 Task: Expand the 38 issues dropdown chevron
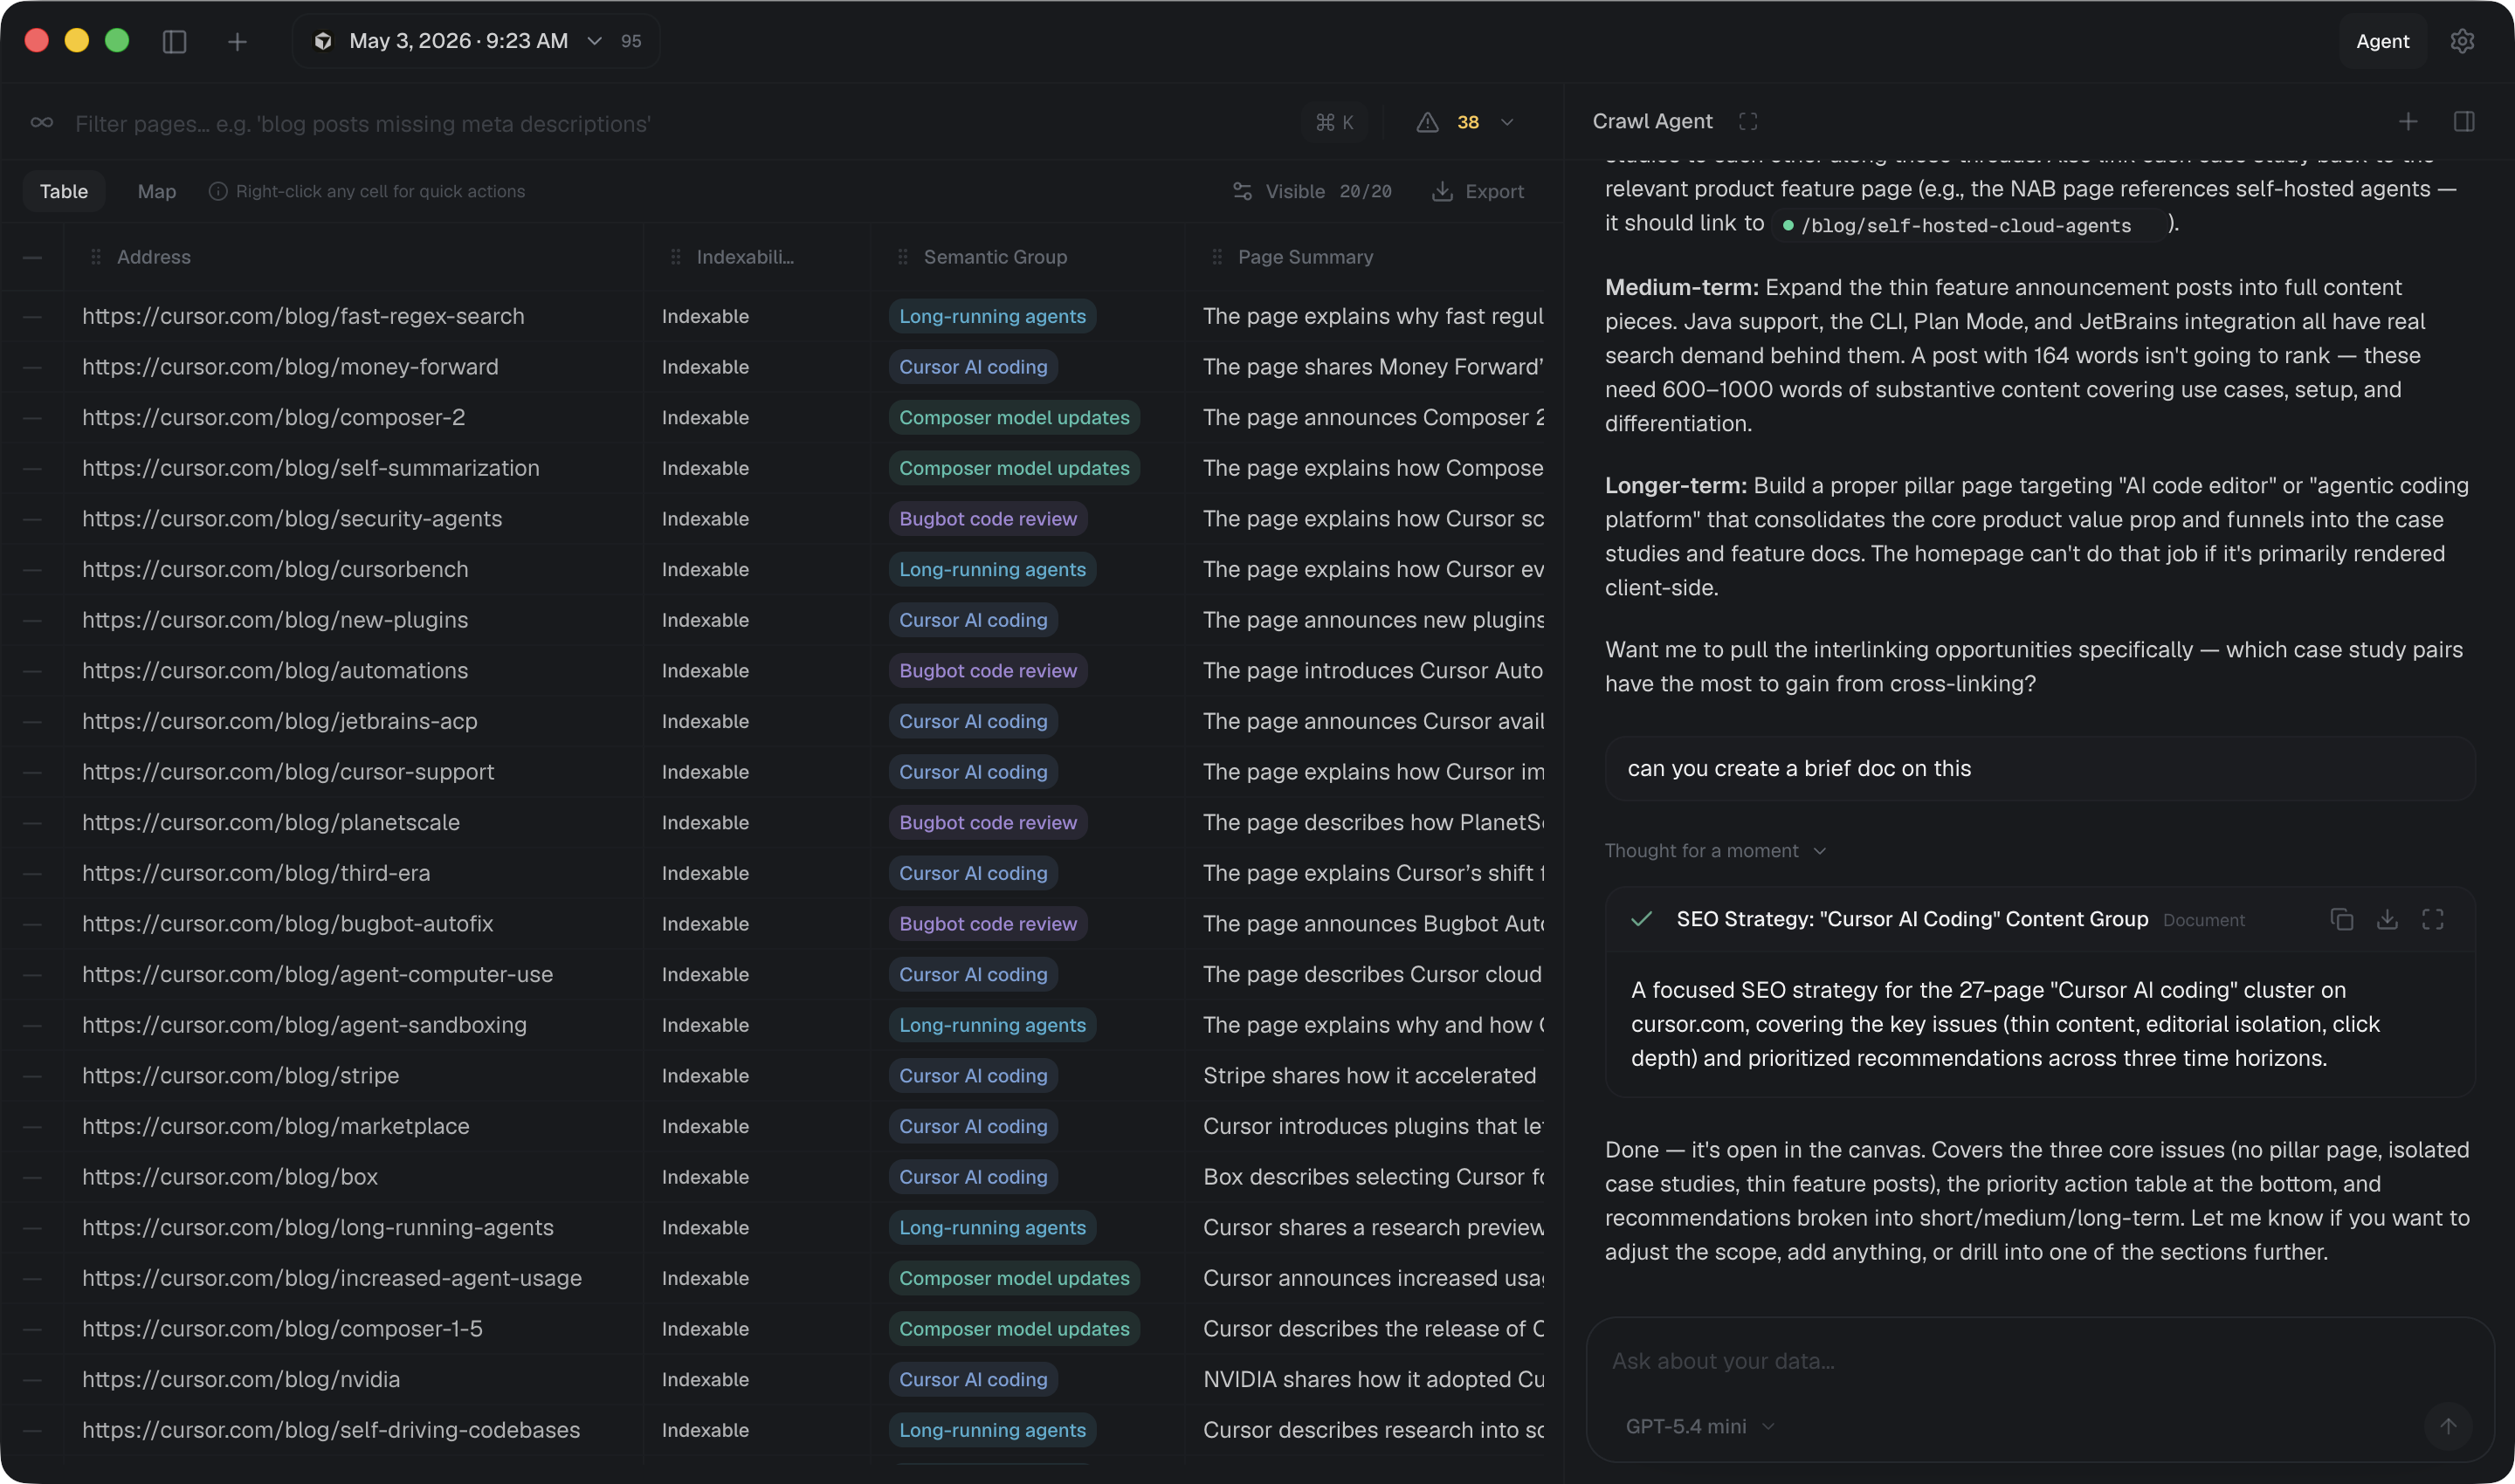pos(1506,122)
